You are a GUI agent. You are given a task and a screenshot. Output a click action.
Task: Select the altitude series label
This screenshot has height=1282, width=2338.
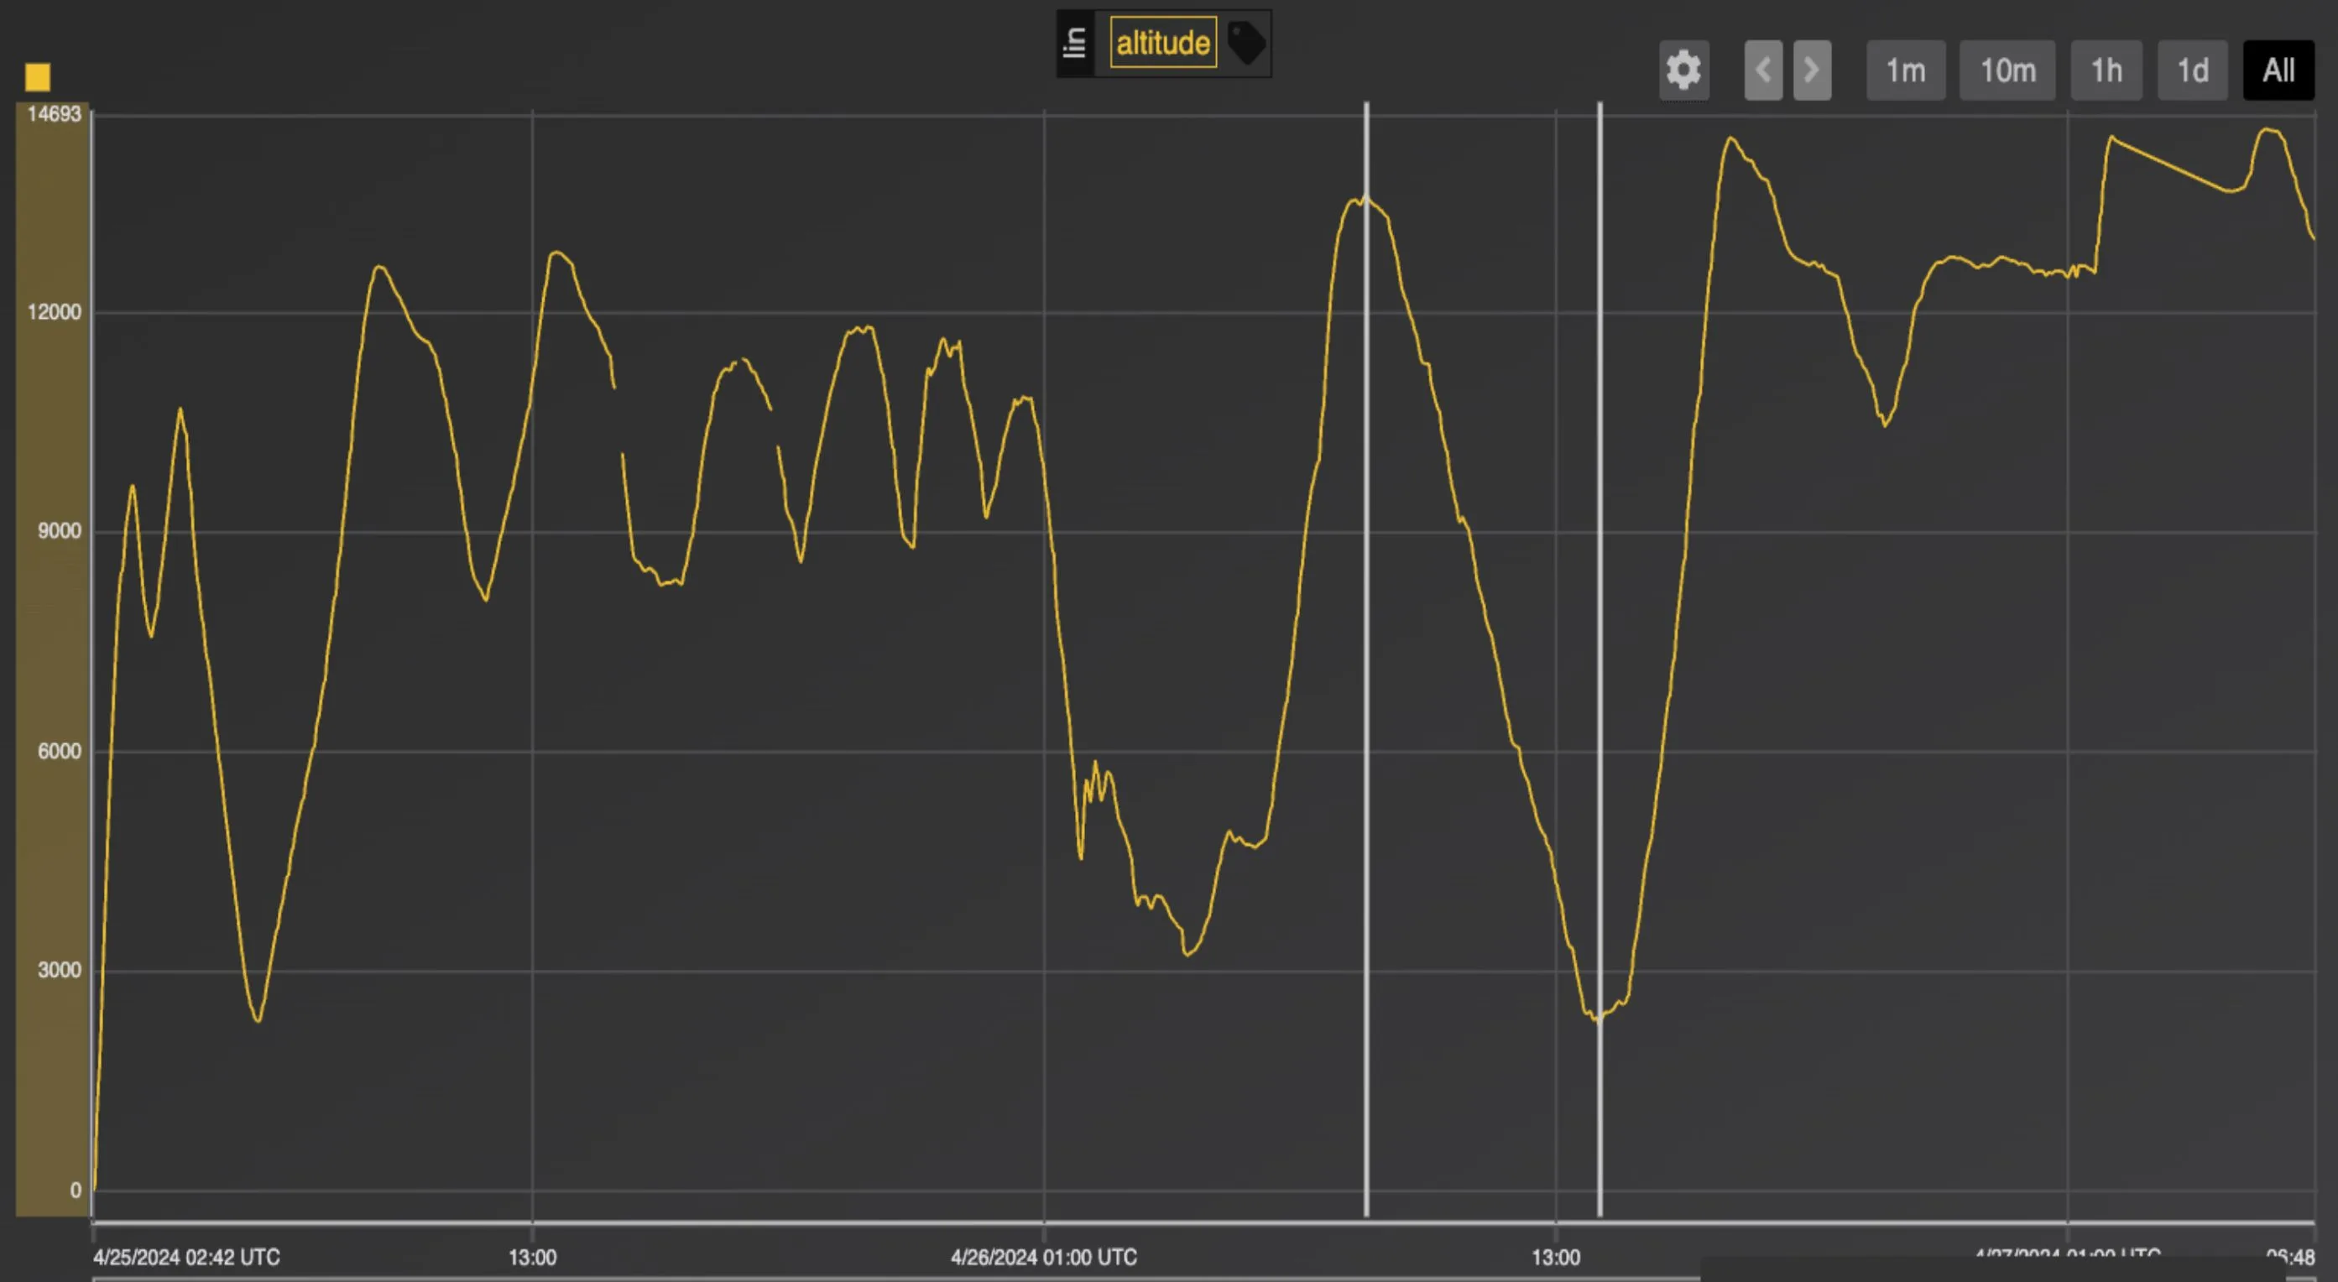click(1162, 43)
